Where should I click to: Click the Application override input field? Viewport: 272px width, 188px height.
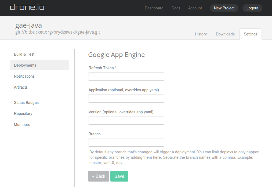pos(126,99)
